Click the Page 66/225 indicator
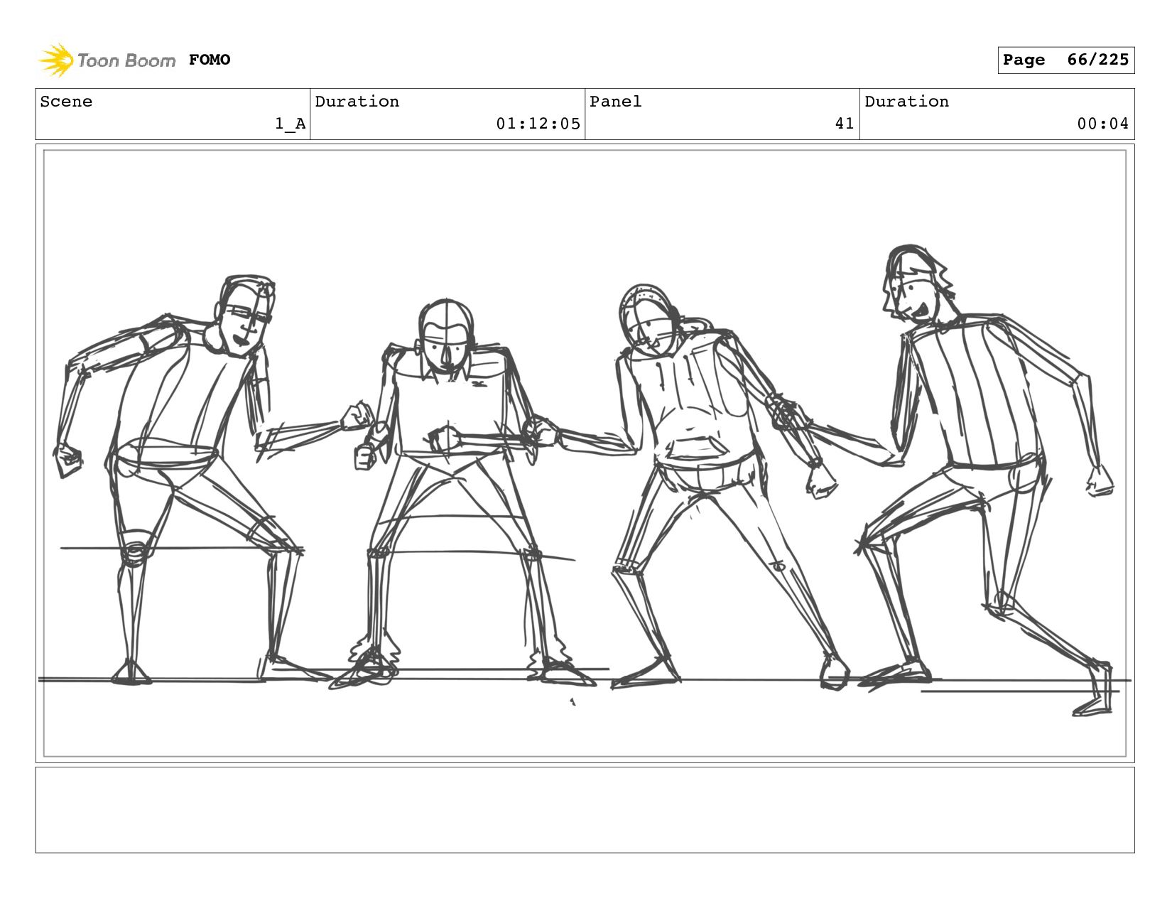 click(1065, 60)
